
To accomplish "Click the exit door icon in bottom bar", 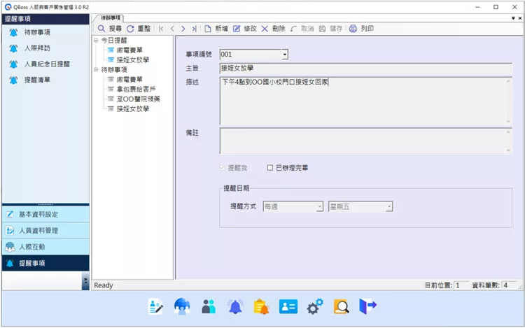I will (368, 306).
